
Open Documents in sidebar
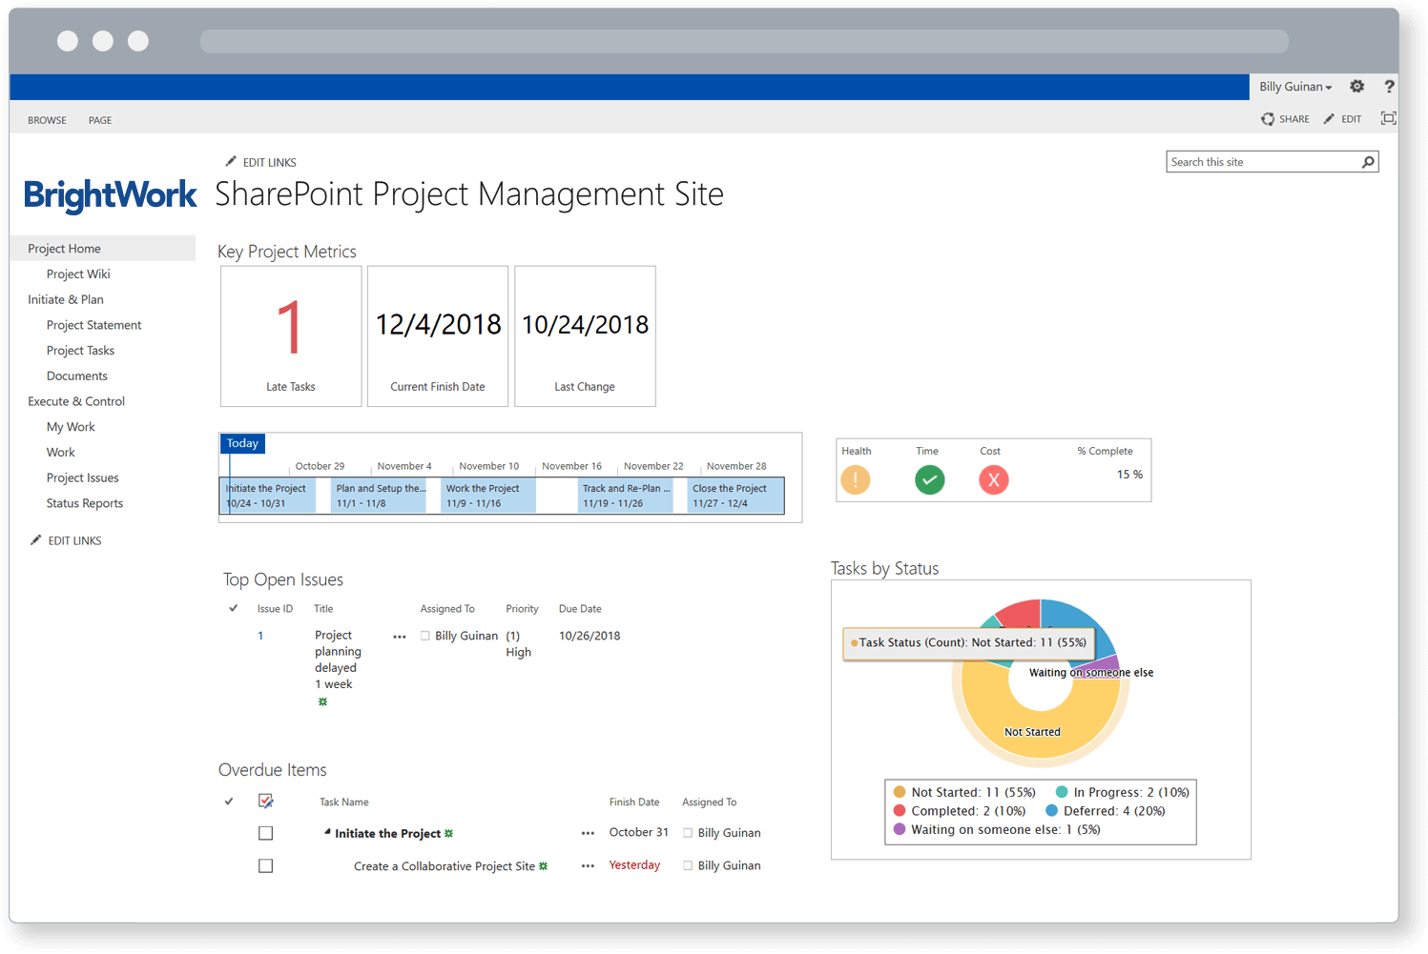(x=77, y=376)
